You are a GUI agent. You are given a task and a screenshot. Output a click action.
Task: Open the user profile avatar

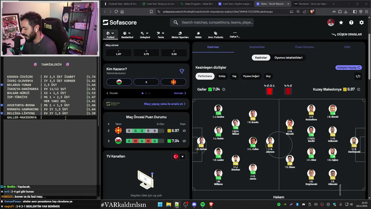[331, 23]
